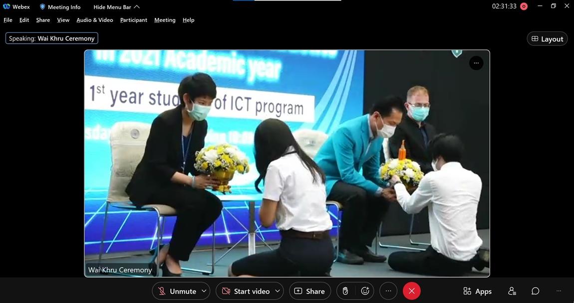Open more options in bottom toolbar
The height and width of the screenshot is (303, 574).
click(388, 291)
